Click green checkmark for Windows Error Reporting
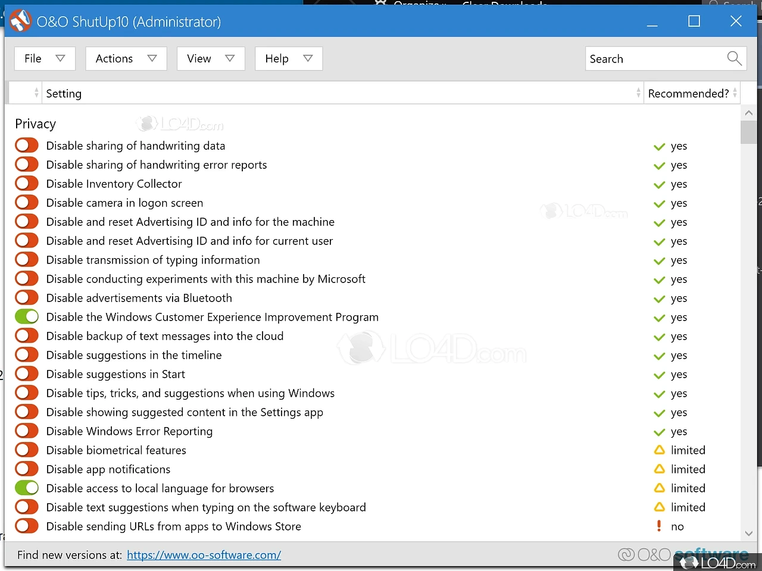The height and width of the screenshot is (571, 762). point(659,432)
